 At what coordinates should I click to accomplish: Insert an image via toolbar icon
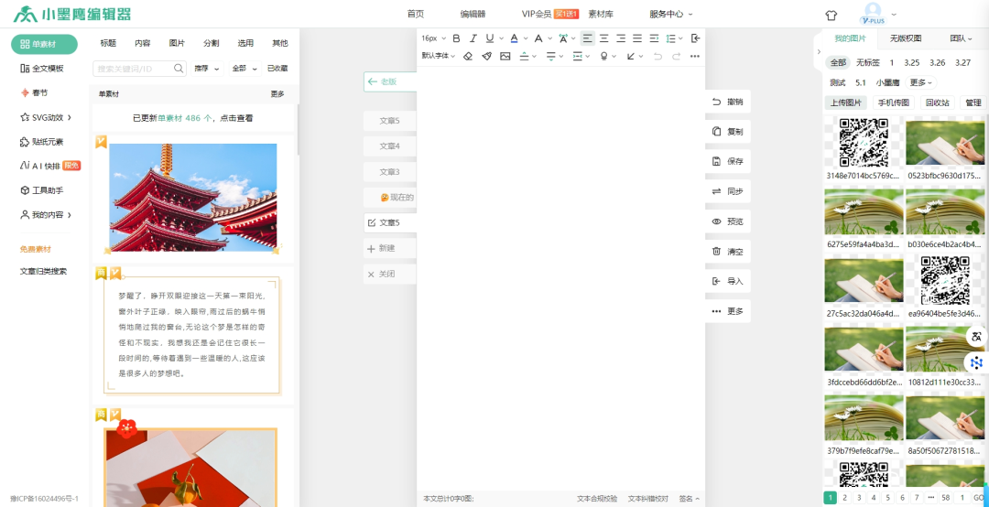coord(505,56)
